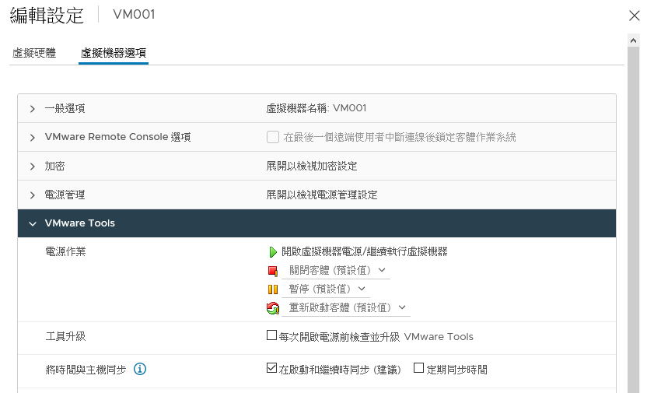
Task: Open the 重新啟動客體 (預設值) dropdown
Action: click(x=346, y=307)
